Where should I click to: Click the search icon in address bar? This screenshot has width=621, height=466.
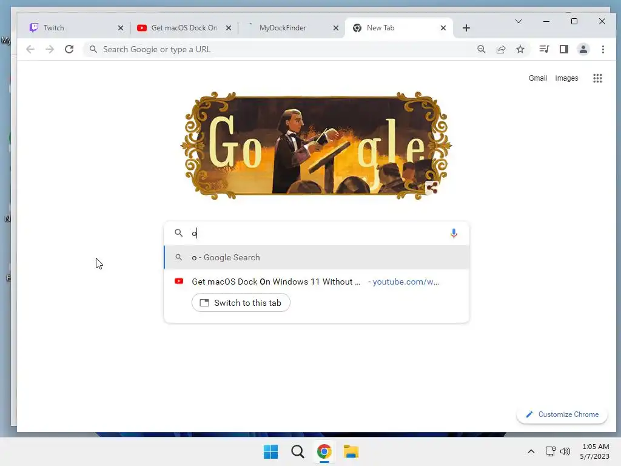93,49
